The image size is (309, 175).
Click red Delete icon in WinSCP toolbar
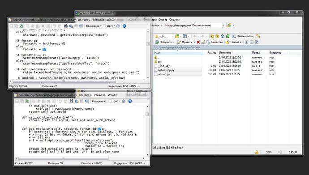click(x=198, y=42)
